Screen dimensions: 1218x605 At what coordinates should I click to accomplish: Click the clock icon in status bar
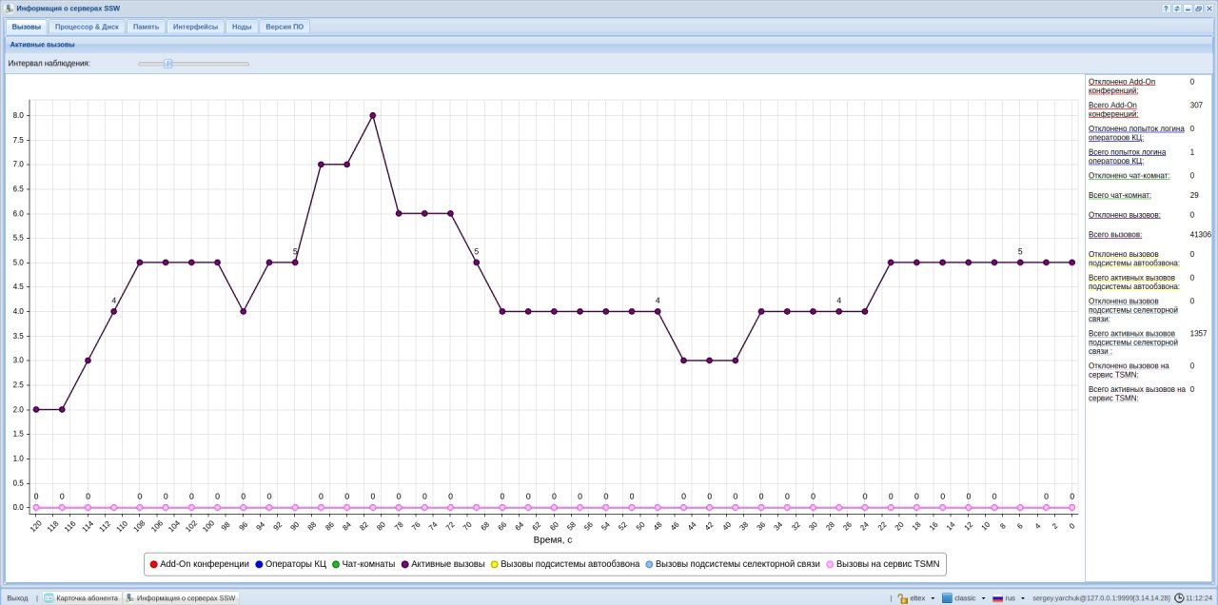click(1179, 598)
